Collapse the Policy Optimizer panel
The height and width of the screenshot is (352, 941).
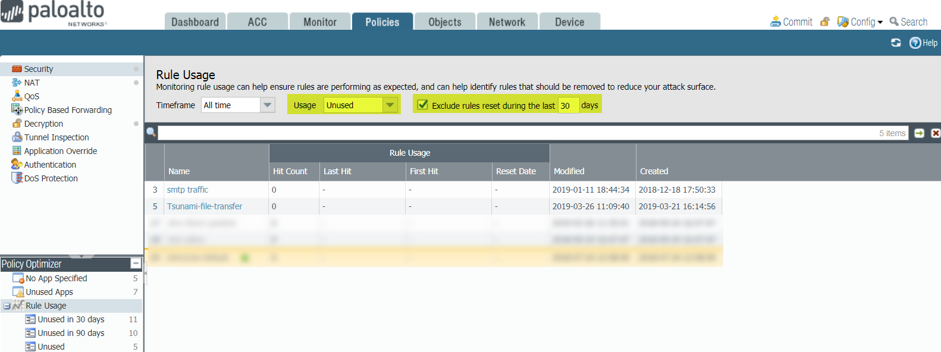pos(136,263)
